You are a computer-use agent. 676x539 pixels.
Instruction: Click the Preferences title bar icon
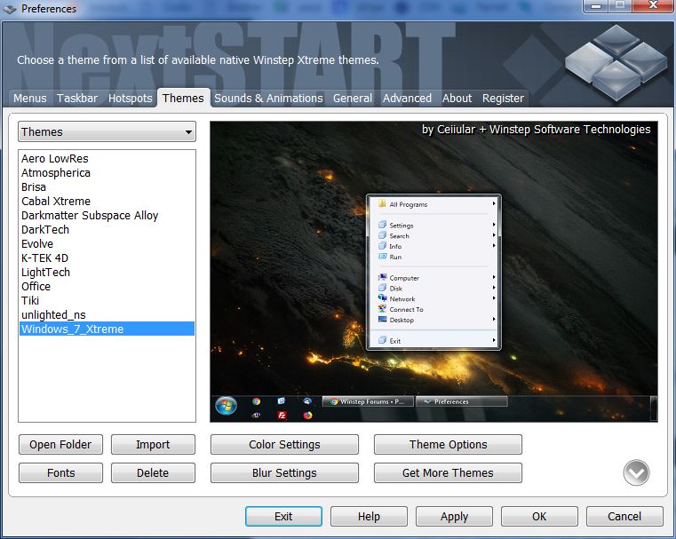(10, 9)
